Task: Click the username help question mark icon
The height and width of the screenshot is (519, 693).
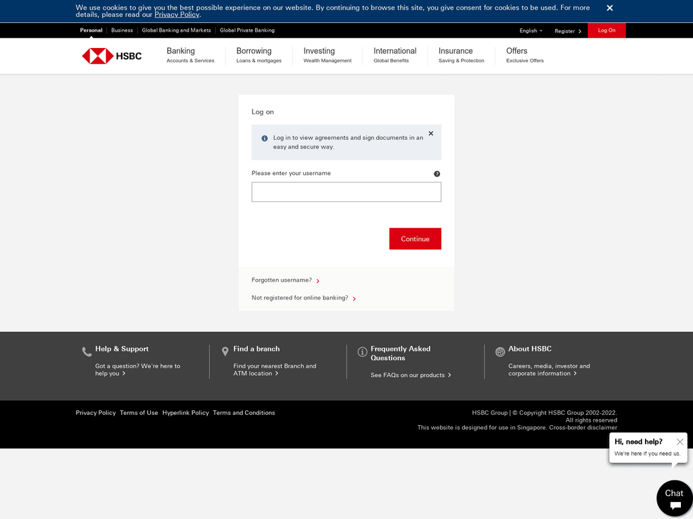Action: (x=437, y=174)
